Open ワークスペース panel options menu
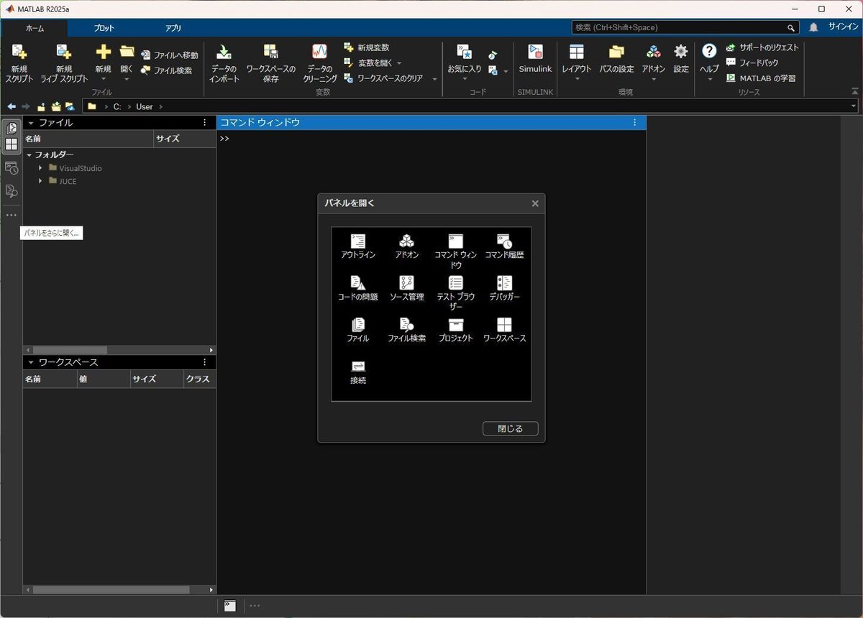 (205, 362)
